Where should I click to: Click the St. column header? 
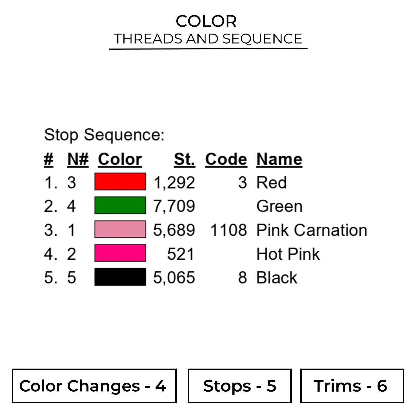coord(184,159)
